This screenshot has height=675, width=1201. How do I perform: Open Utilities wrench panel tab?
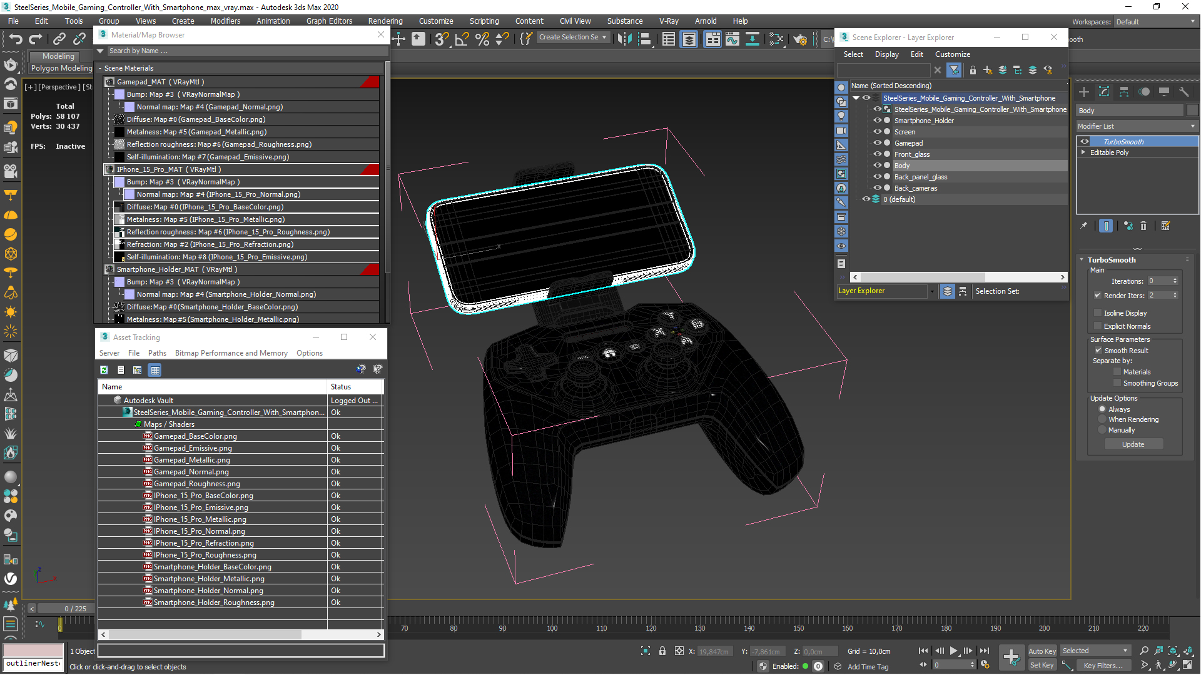click(x=1184, y=92)
